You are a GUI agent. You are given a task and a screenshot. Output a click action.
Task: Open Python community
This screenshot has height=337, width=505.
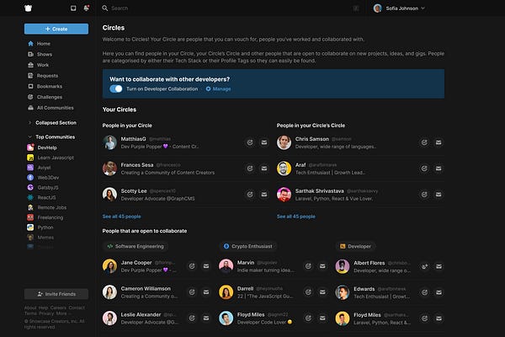point(40,227)
